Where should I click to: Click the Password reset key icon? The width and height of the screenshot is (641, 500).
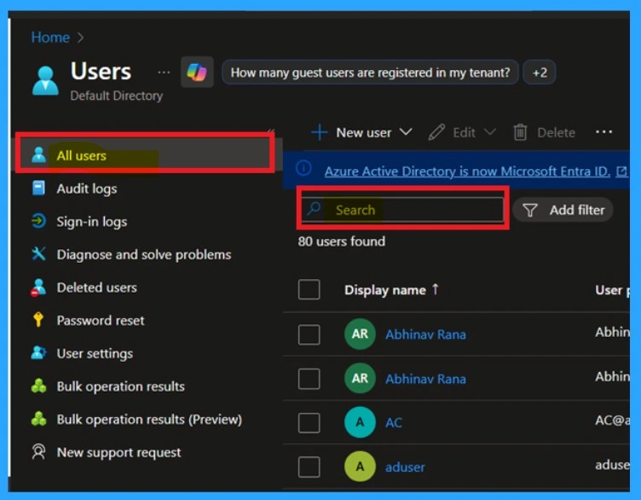[x=38, y=320]
